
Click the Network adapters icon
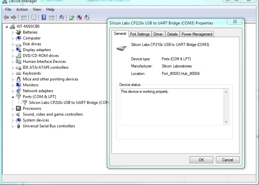tap(19, 91)
